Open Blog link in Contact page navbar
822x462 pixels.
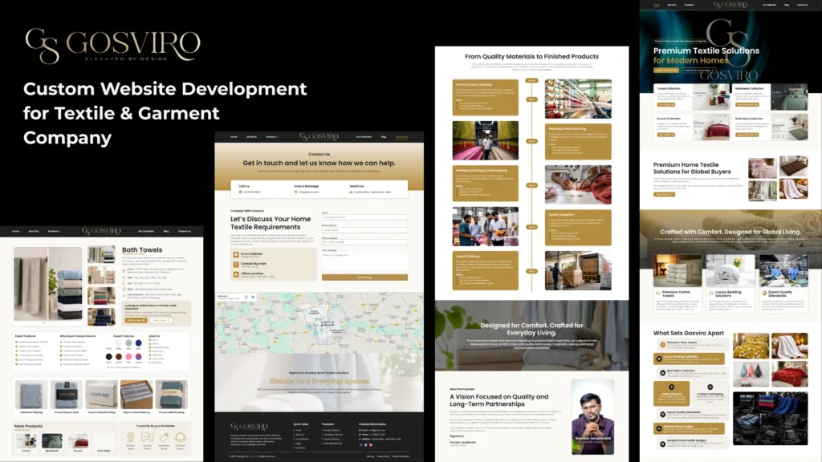tap(384, 136)
